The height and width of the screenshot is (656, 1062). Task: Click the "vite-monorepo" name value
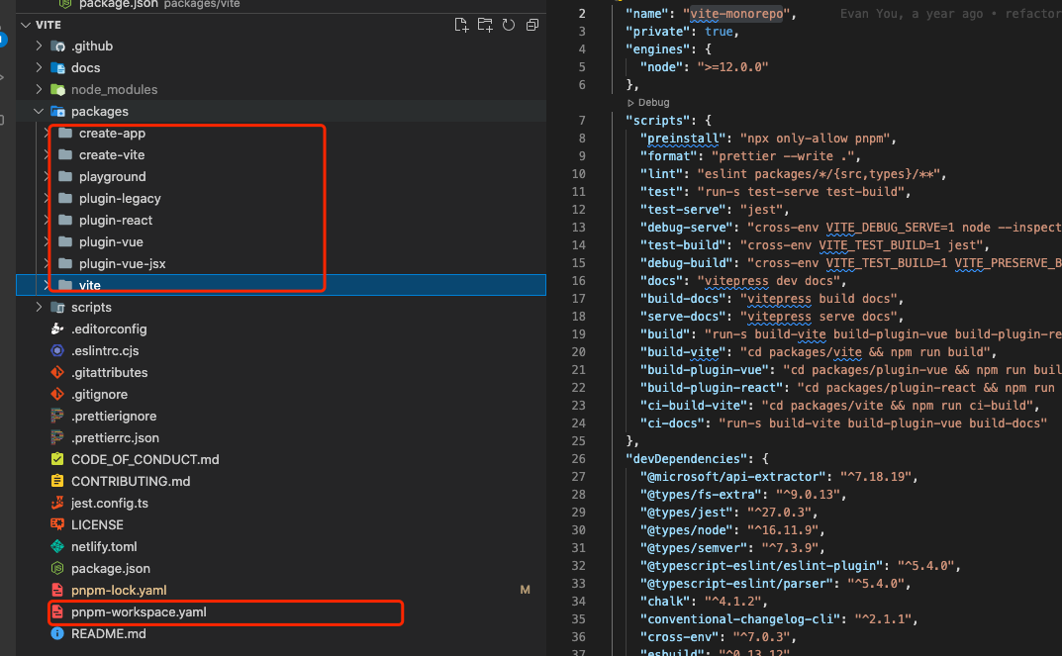[736, 14]
